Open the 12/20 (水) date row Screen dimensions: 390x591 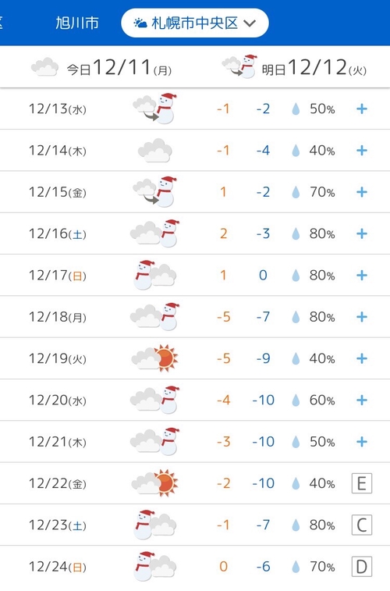(195, 400)
